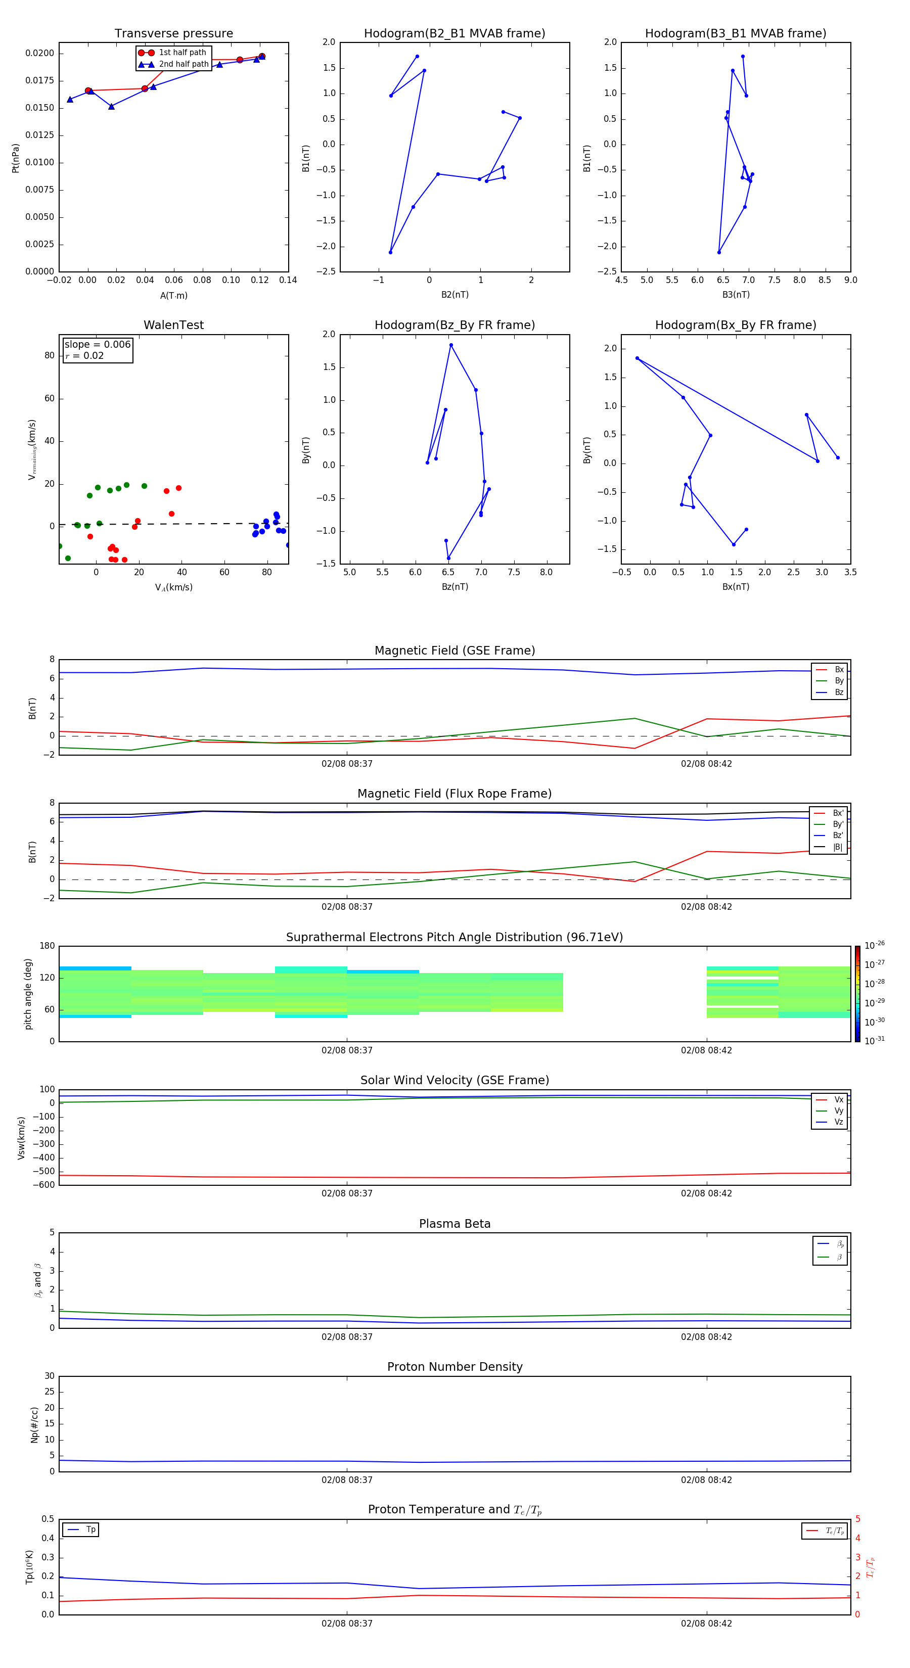Image resolution: width=910 pixels, height=1668 pixels.
Task: Click the 'A(T·m)' x-axis label
Action: 173,296
